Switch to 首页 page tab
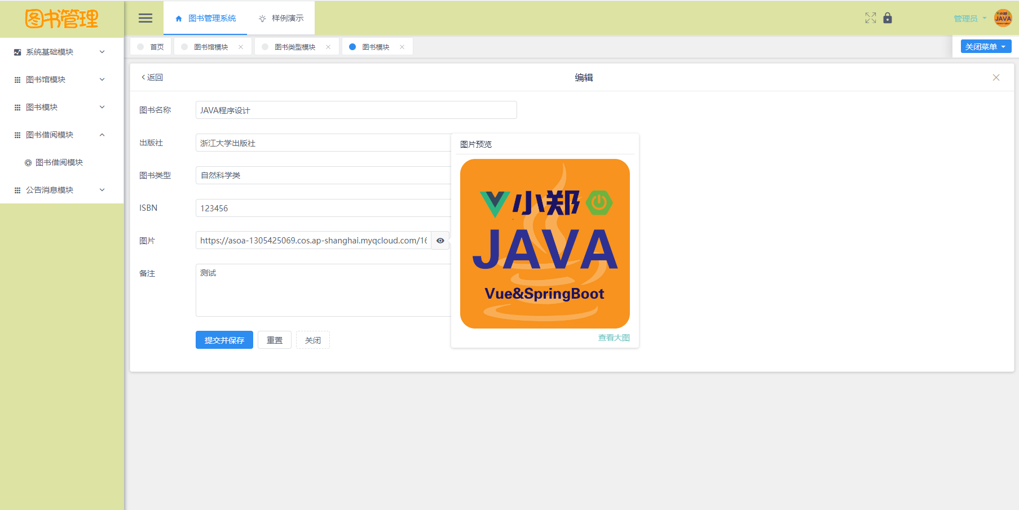 coord(151,47)
